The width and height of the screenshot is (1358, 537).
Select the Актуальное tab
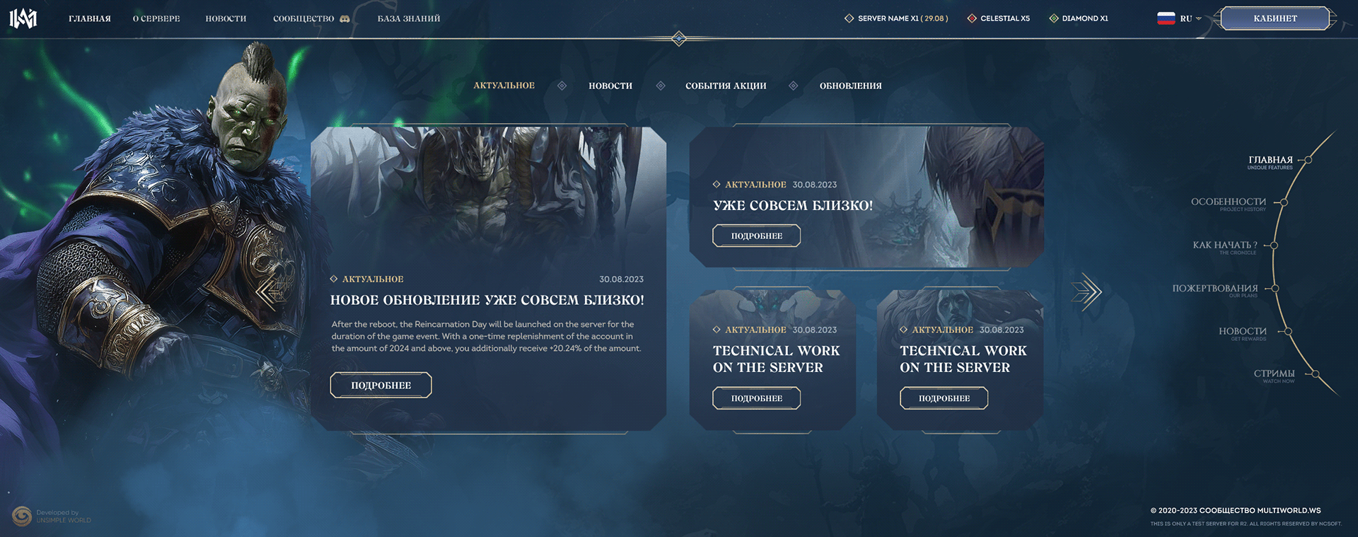pos(504,86)
